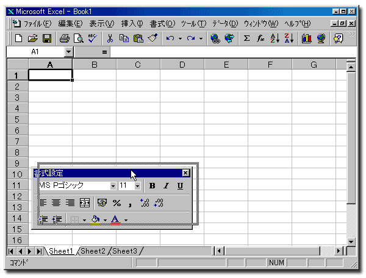This screenshot has width=366, height=278.
Task: Toggle center alignment
Action: (56, 202)
